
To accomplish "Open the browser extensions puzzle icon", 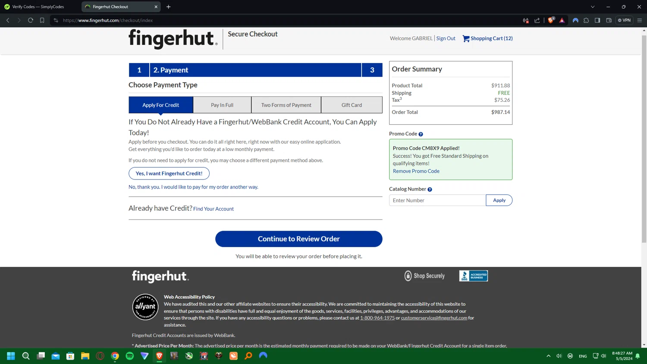I will (586, 20).
